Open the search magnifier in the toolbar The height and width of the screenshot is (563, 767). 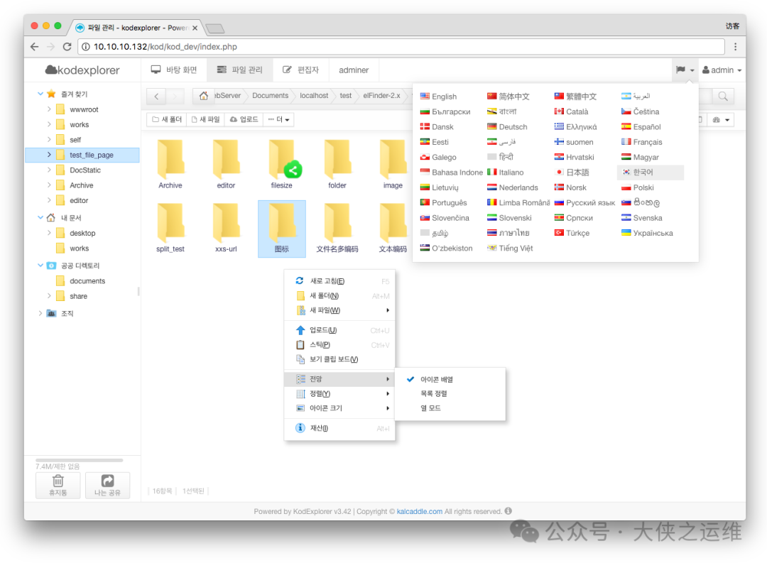tap(723, 96)
